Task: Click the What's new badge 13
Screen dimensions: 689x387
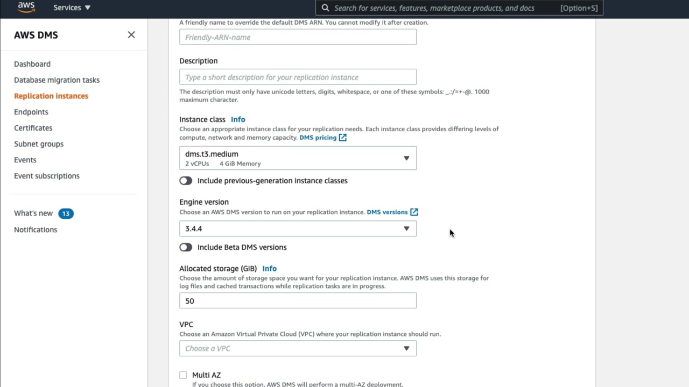Action: click(66, 213)
